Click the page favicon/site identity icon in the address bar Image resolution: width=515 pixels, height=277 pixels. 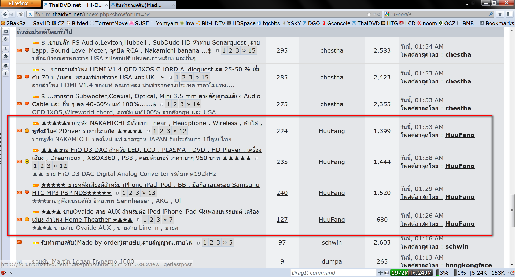click(x=30, y=14)
